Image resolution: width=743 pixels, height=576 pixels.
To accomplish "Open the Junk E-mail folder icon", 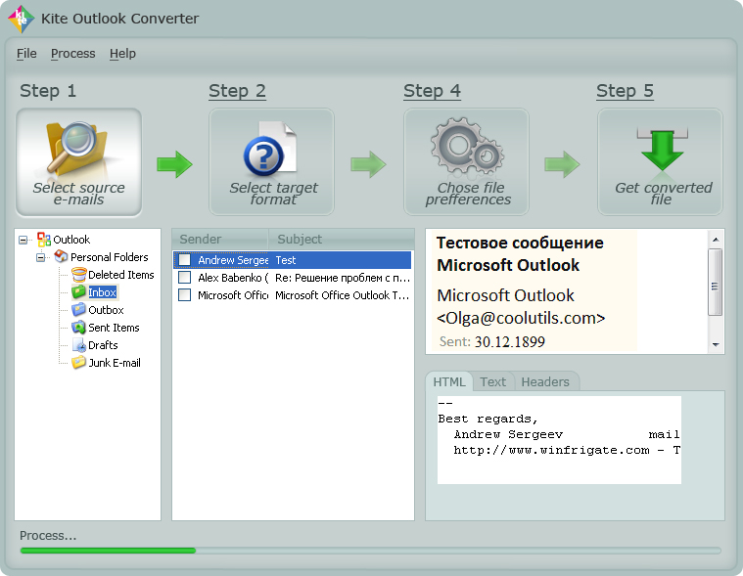I will tap(79, 363).
